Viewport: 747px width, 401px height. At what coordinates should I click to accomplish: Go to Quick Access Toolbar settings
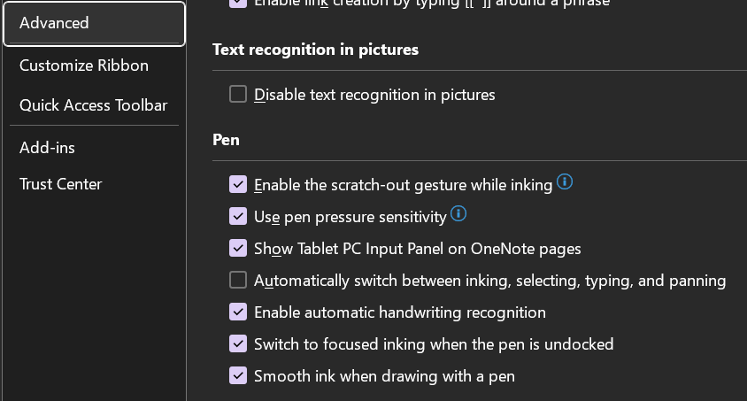pos(93,105)
